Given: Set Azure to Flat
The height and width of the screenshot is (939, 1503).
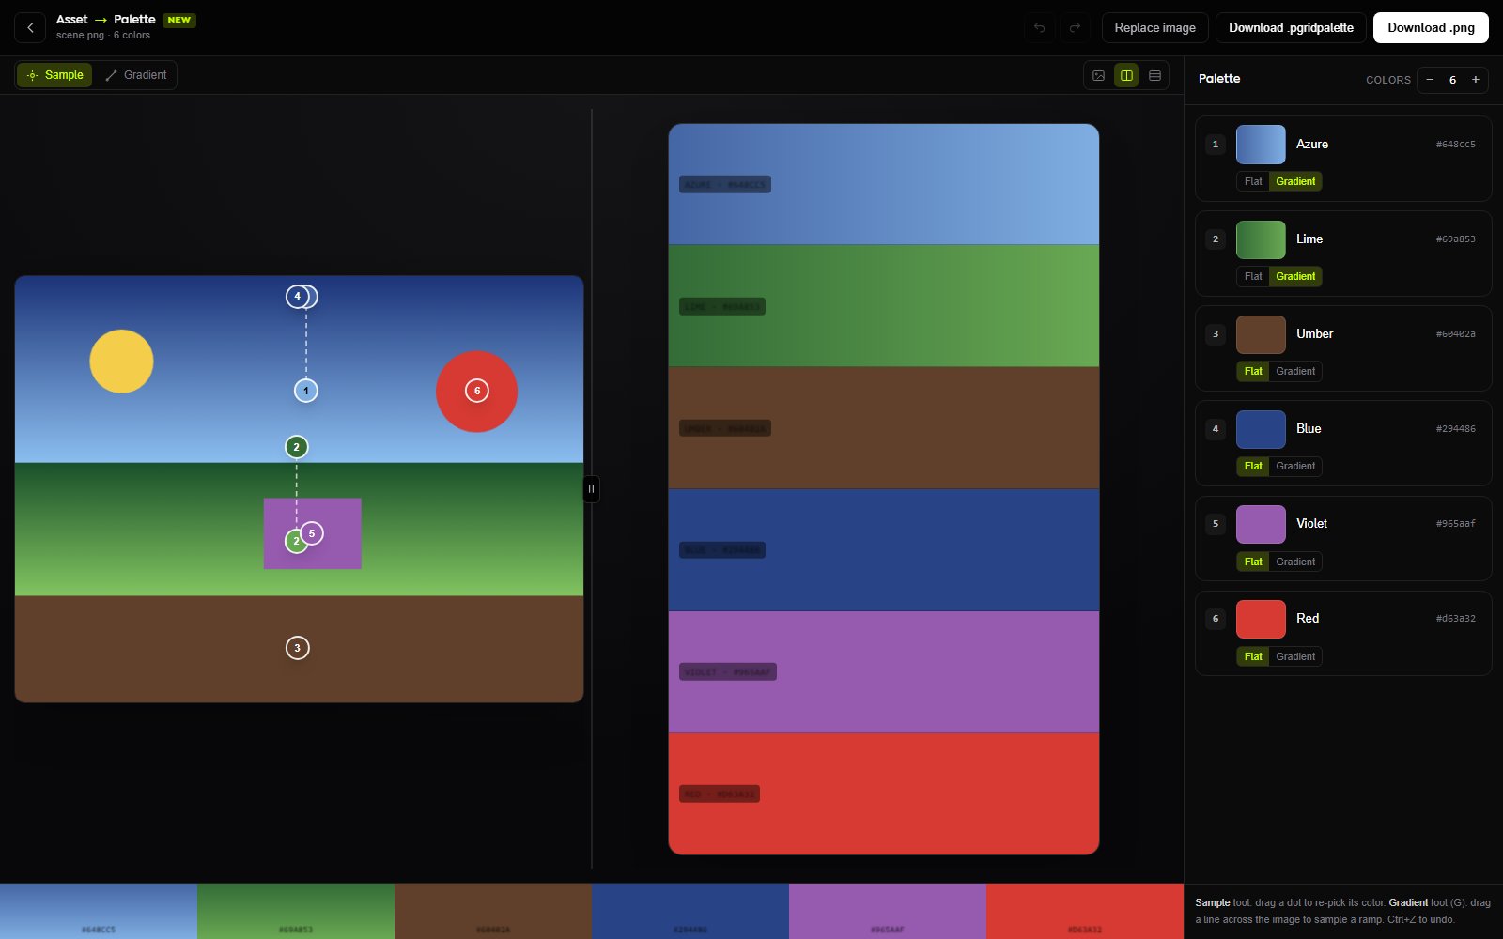Looking at the screenshot, I should (1253, 181).
